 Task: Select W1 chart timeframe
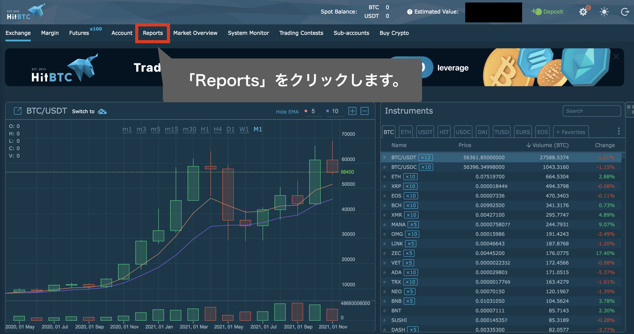[244, 129]
